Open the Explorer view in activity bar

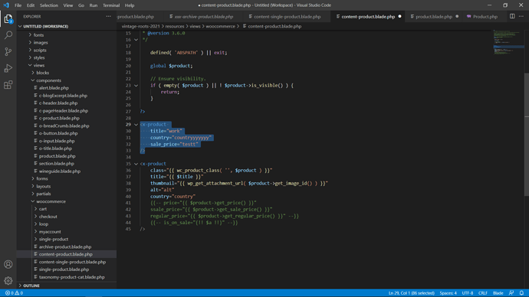point(8,19)
